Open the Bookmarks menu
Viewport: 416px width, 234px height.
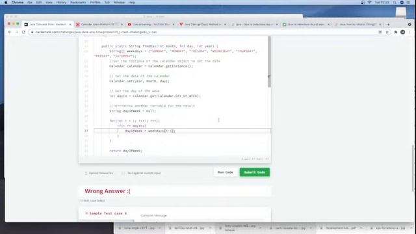[78, 3]
